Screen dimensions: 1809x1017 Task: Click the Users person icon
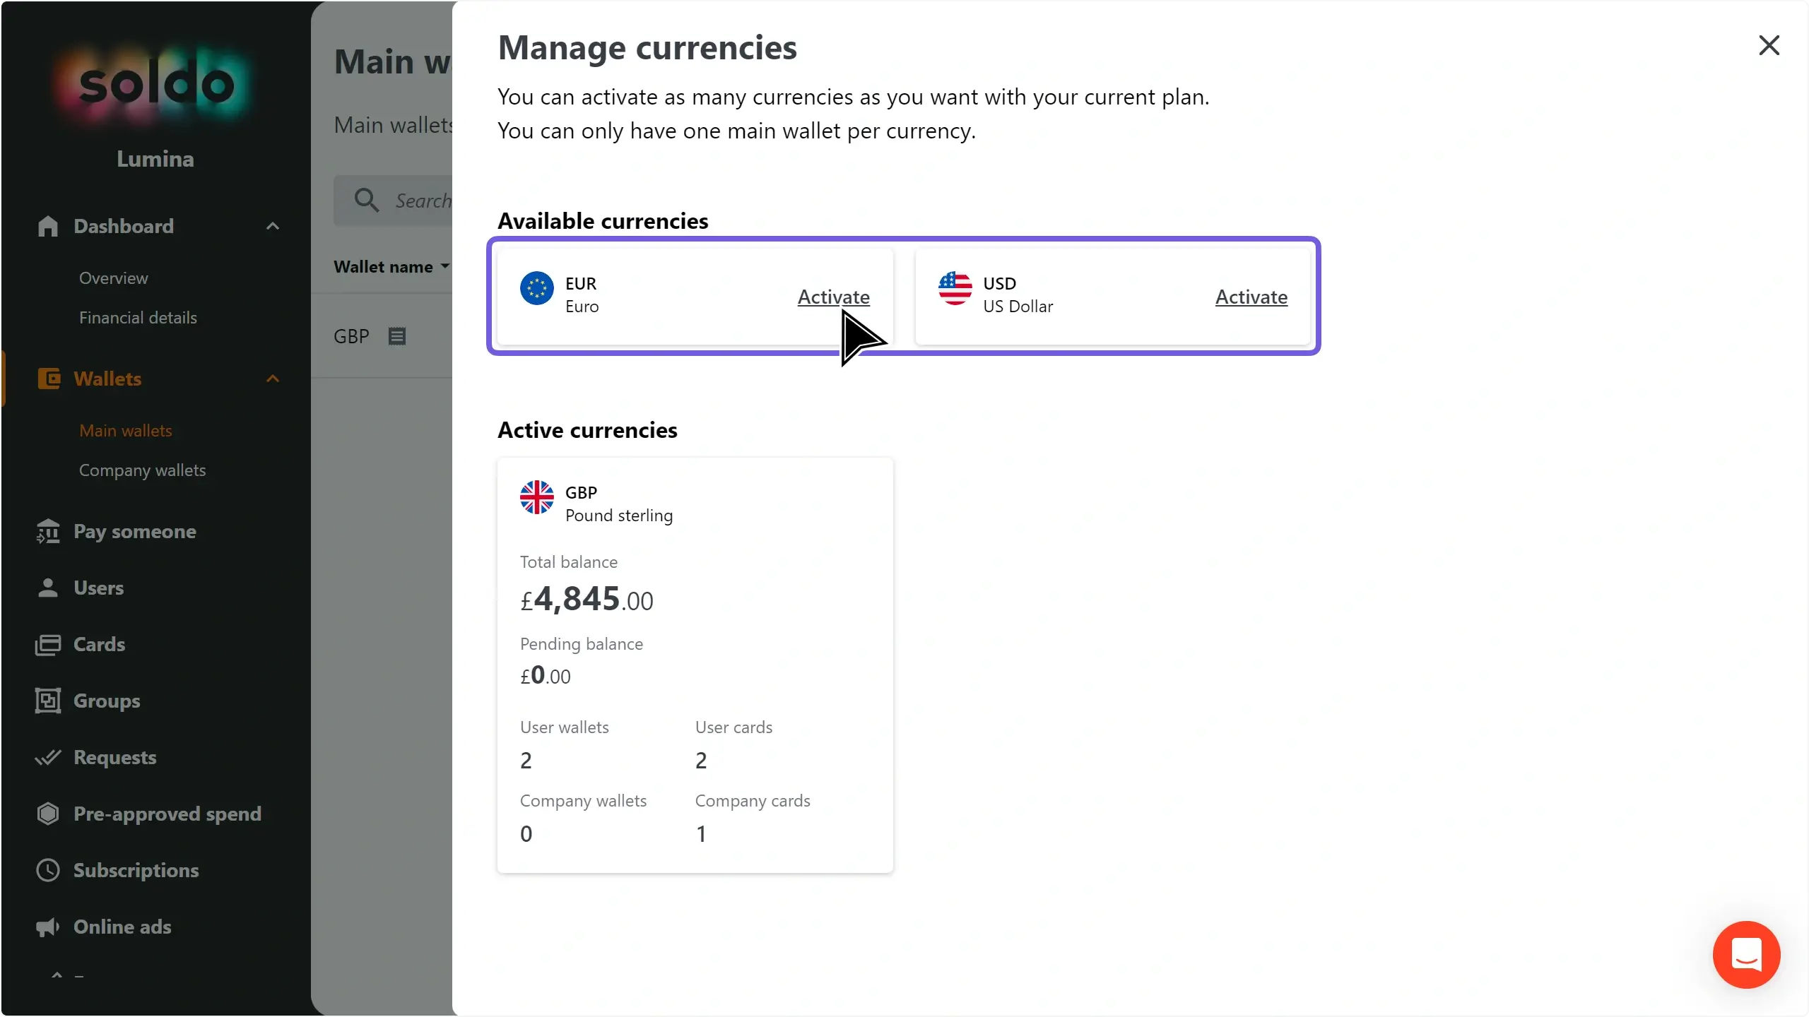(x=47, y=588)
